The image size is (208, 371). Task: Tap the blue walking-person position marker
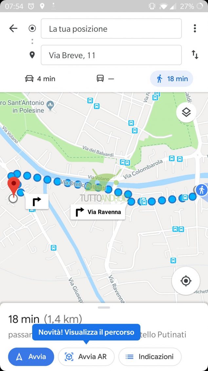pyautogui.click(x=202, y=190)
